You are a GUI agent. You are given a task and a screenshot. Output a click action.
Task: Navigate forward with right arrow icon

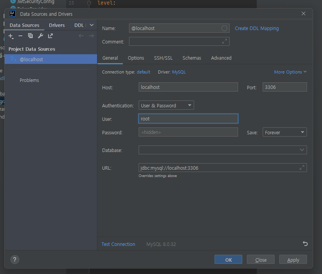click(91, 36)
